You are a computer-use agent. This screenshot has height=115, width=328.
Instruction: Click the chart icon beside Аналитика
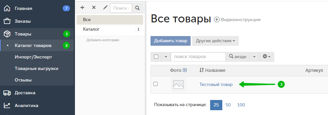point(7,105)
